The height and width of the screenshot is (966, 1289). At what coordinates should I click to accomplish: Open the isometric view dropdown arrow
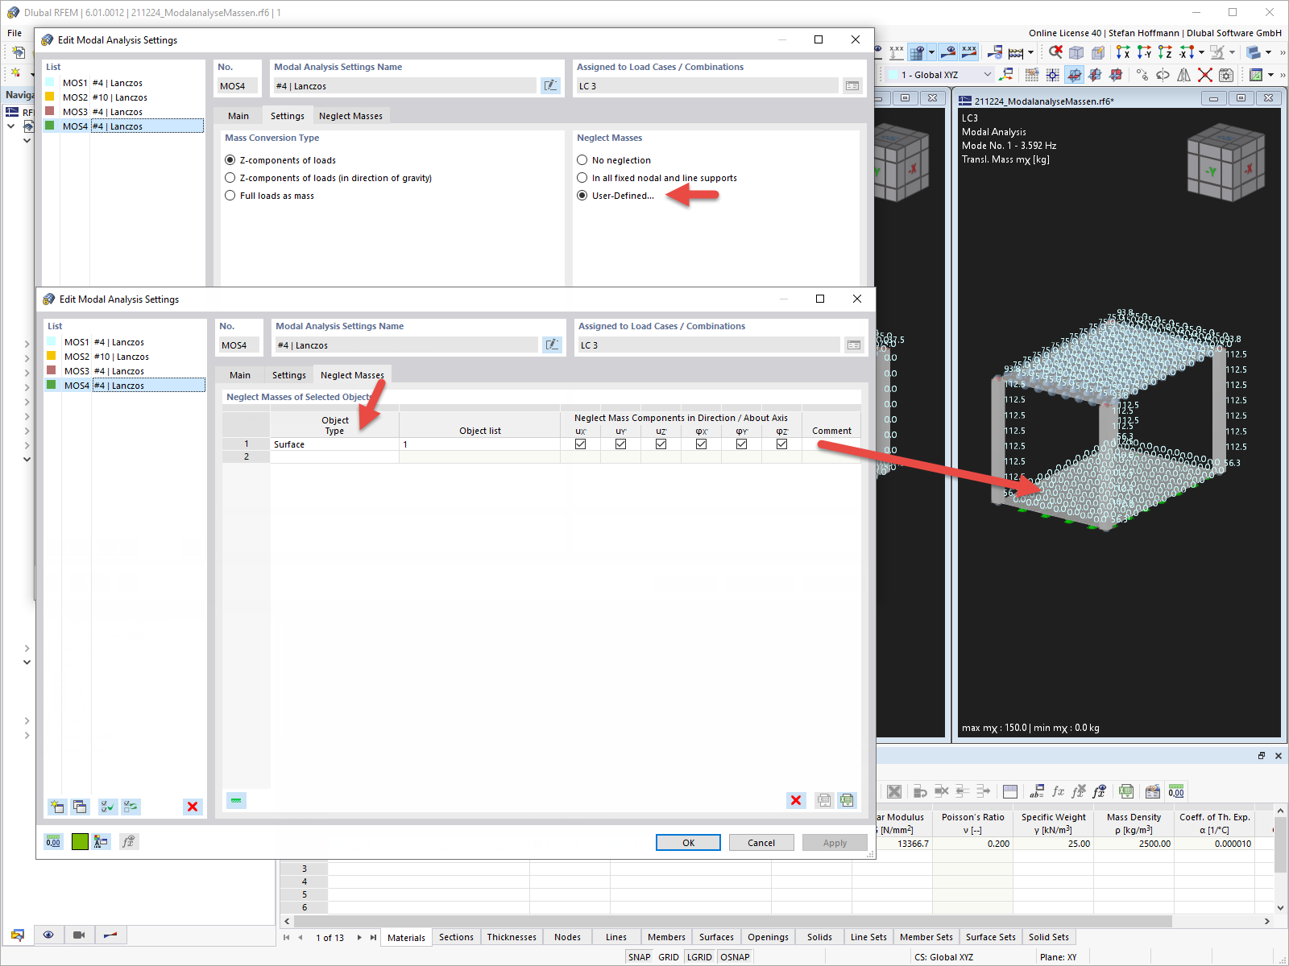click(1270, 52)
